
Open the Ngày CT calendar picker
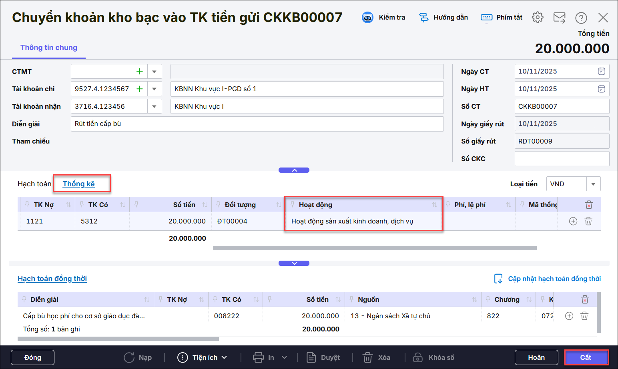point(601,71)
